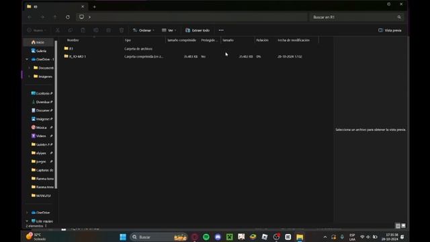Click the Buscar en R1 search field
The image size is (430, 242).
pos(357,17)
